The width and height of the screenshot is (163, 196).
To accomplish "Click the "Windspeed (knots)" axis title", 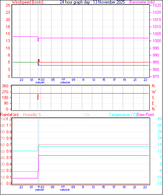I will (x=28, y=2).
